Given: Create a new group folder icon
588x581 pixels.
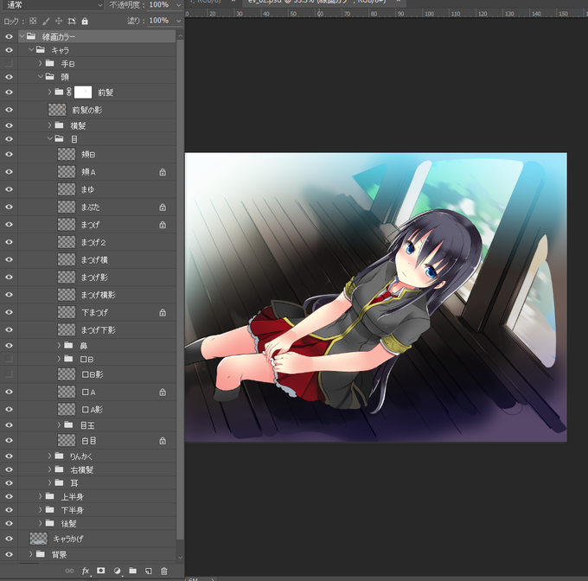Looking at the screenshot, I should (133, 571).
